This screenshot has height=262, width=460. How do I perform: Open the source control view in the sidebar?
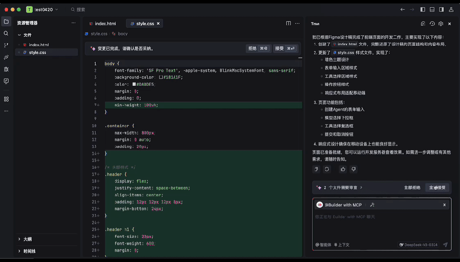[6, 45]
